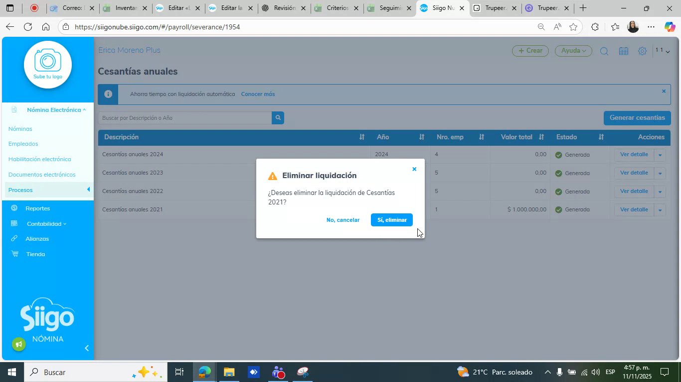This screenshot has width=681, height=382.
Task: Confirm deletion with Sí, eliminar button
Action: (392, 220)
